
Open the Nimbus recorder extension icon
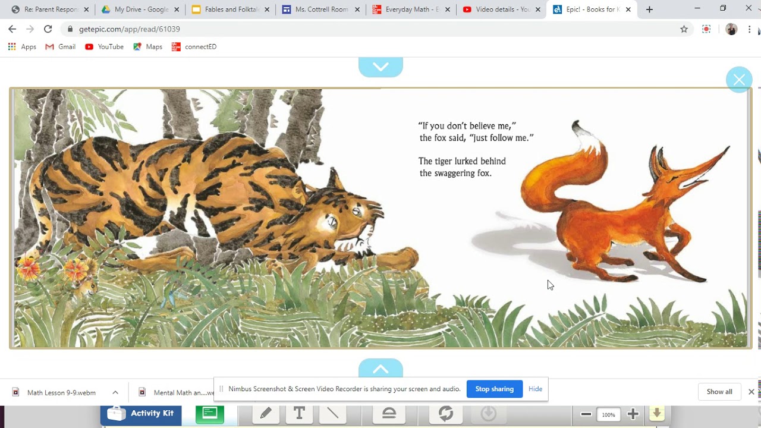[x=706, y=29]
